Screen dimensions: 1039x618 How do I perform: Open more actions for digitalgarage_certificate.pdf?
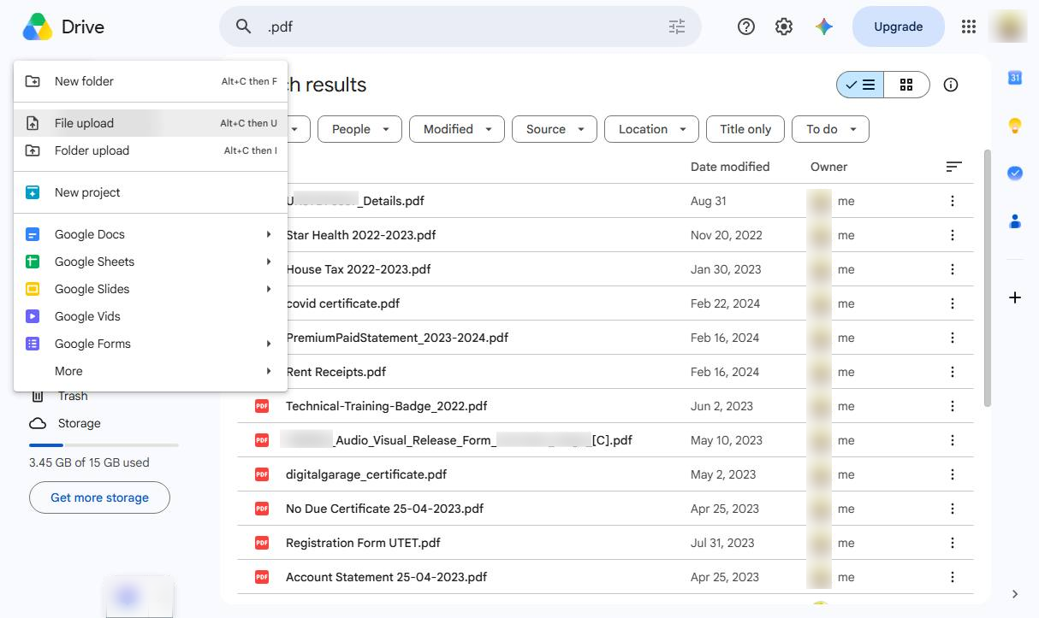(x=953, y=474)
